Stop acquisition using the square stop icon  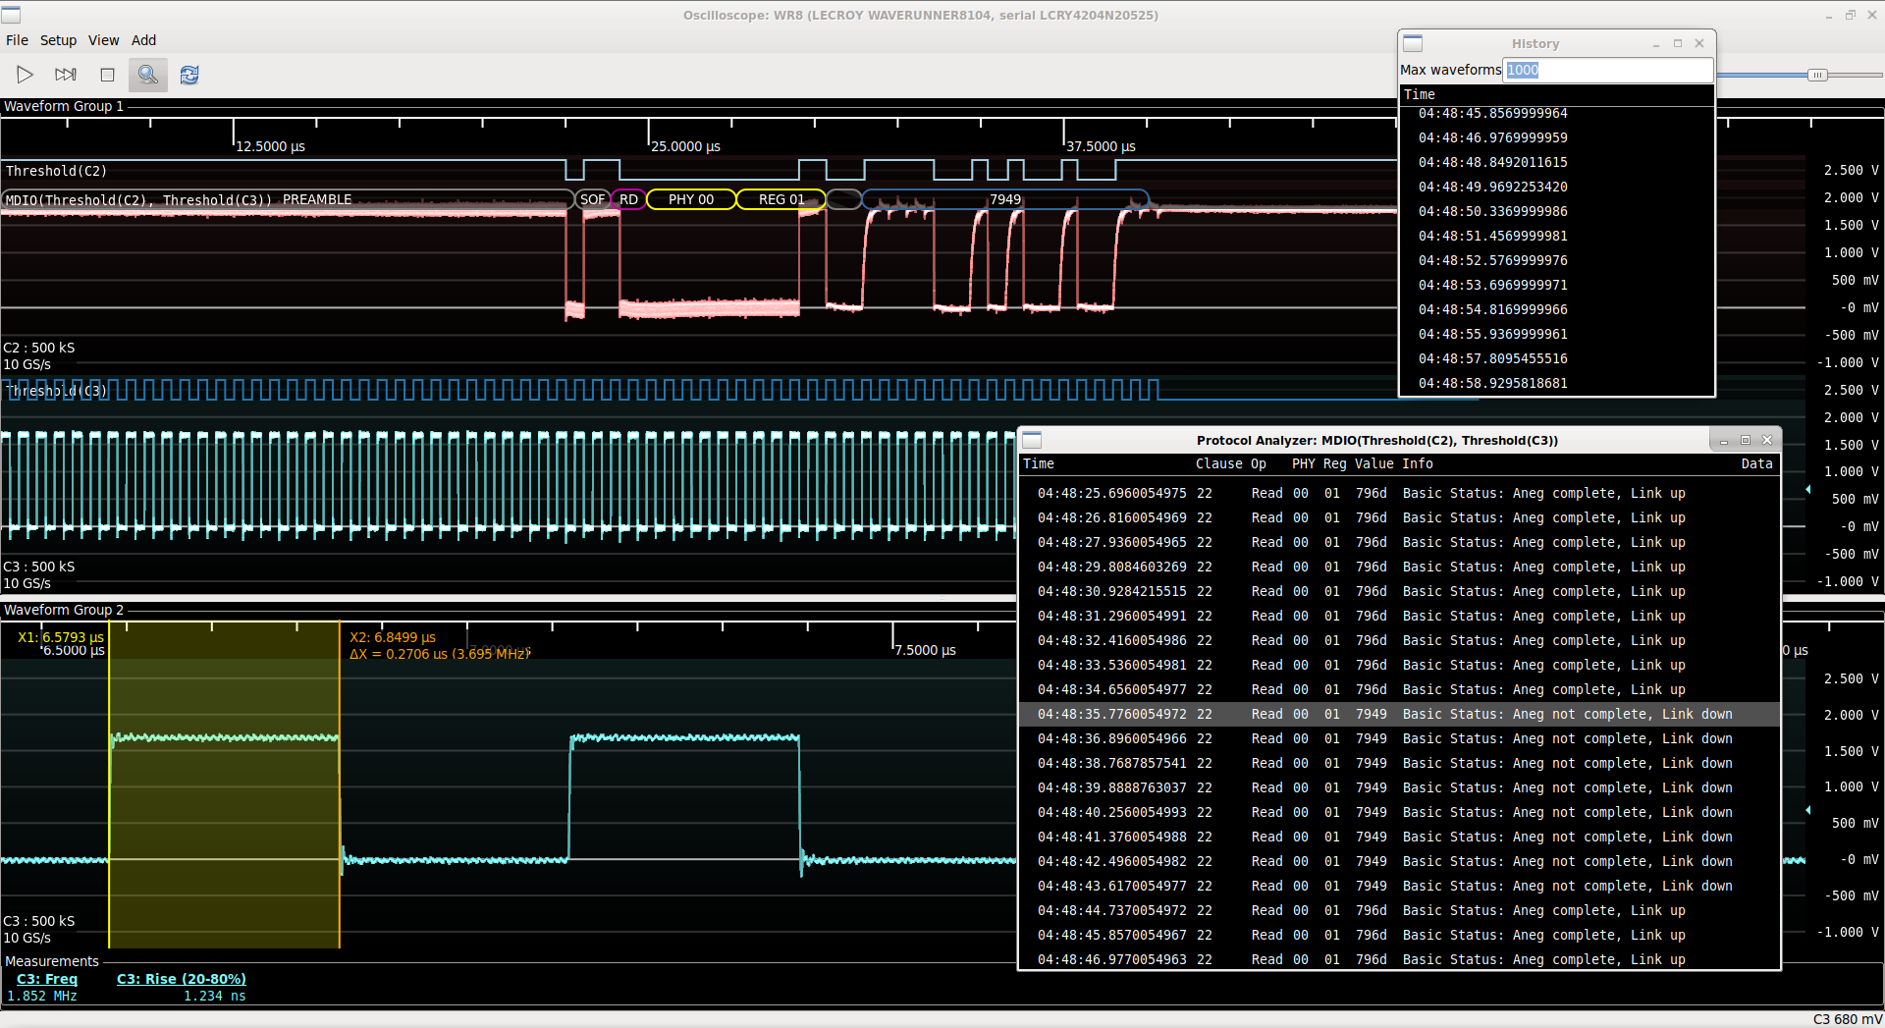click(x=108, y=75)
